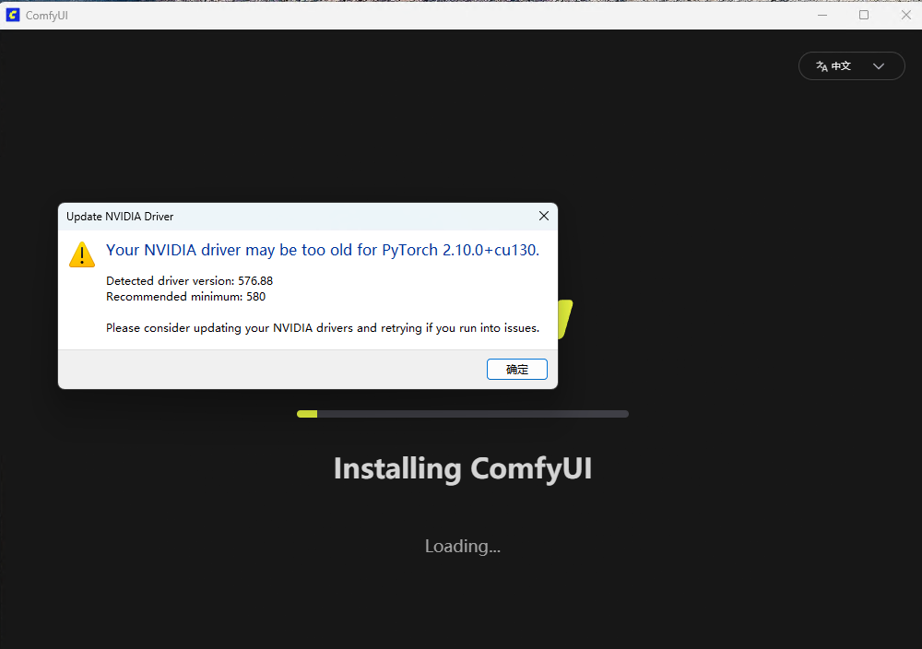
Task: Click the ComfyUI logo icon in title bar
Action: [x=12, y=16]
